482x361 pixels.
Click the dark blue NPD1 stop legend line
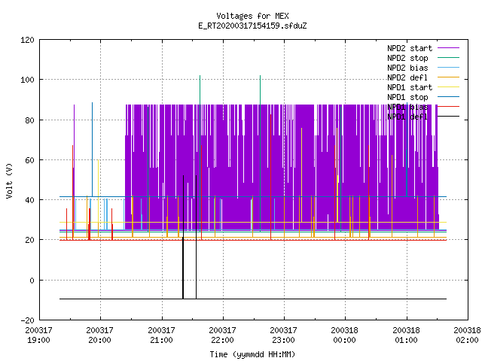(448, 97)
